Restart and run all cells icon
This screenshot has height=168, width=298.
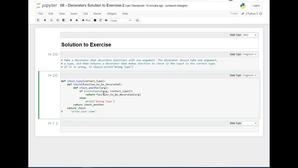[x=106, y=21]
